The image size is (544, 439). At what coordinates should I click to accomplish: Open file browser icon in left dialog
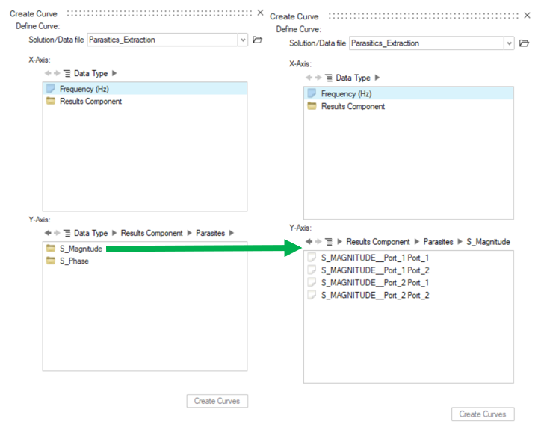(x=258, y=40)
